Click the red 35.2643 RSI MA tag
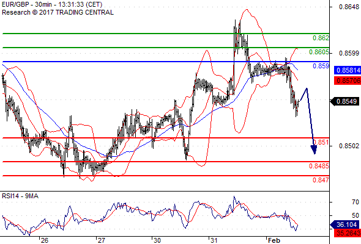Screen dimensions: 361x244 [x=348, y=233]
